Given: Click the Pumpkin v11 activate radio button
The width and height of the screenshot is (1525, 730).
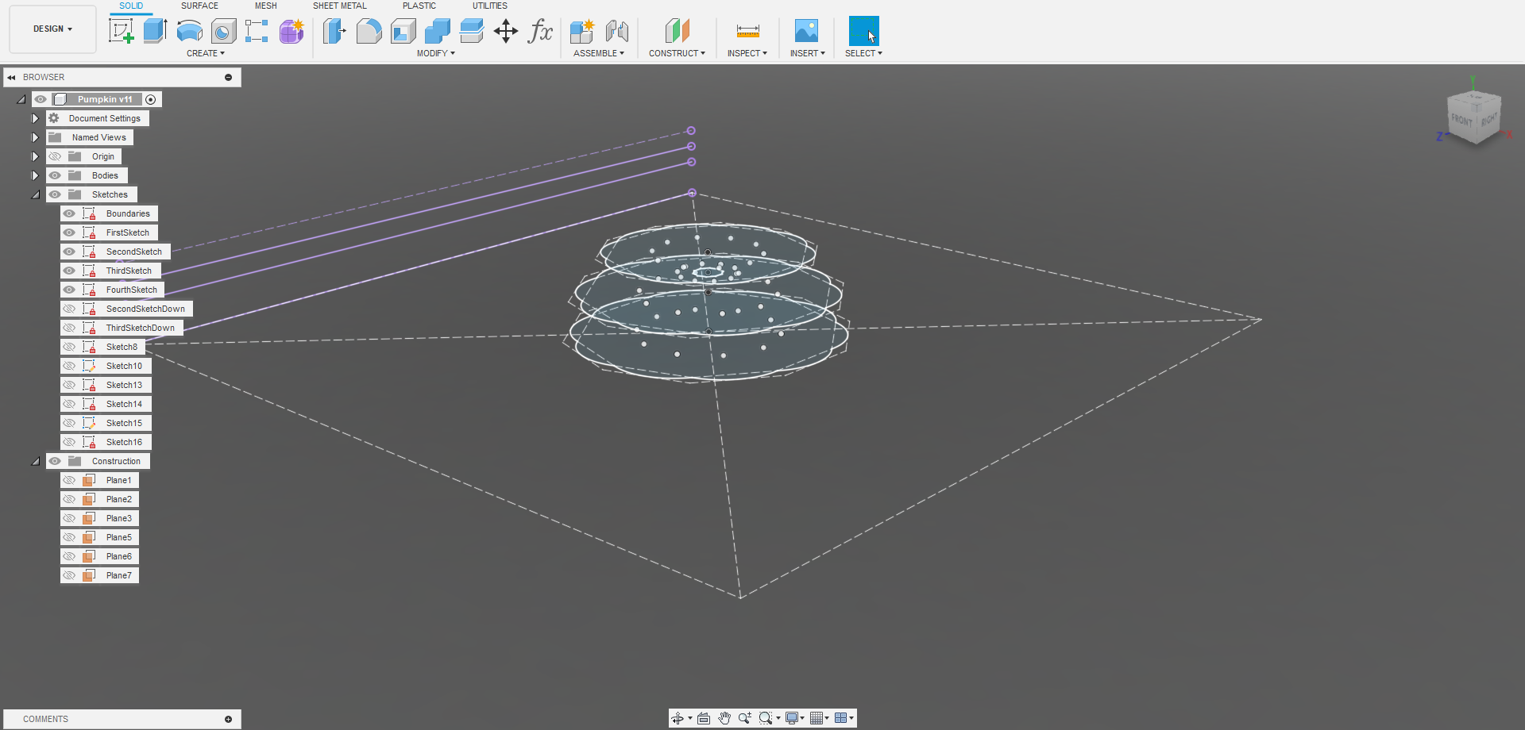Looking at the screenshot, I should pyautogui.click(x=151, y=99).
